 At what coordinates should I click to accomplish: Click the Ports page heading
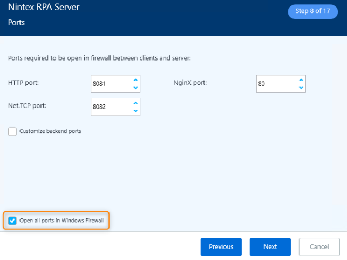(16, 23)
